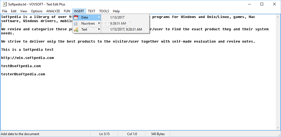This screenshot has height=137, width=281.
Task: Choose the Text entry in INSERT menu
Action: [x=87, y=29]
